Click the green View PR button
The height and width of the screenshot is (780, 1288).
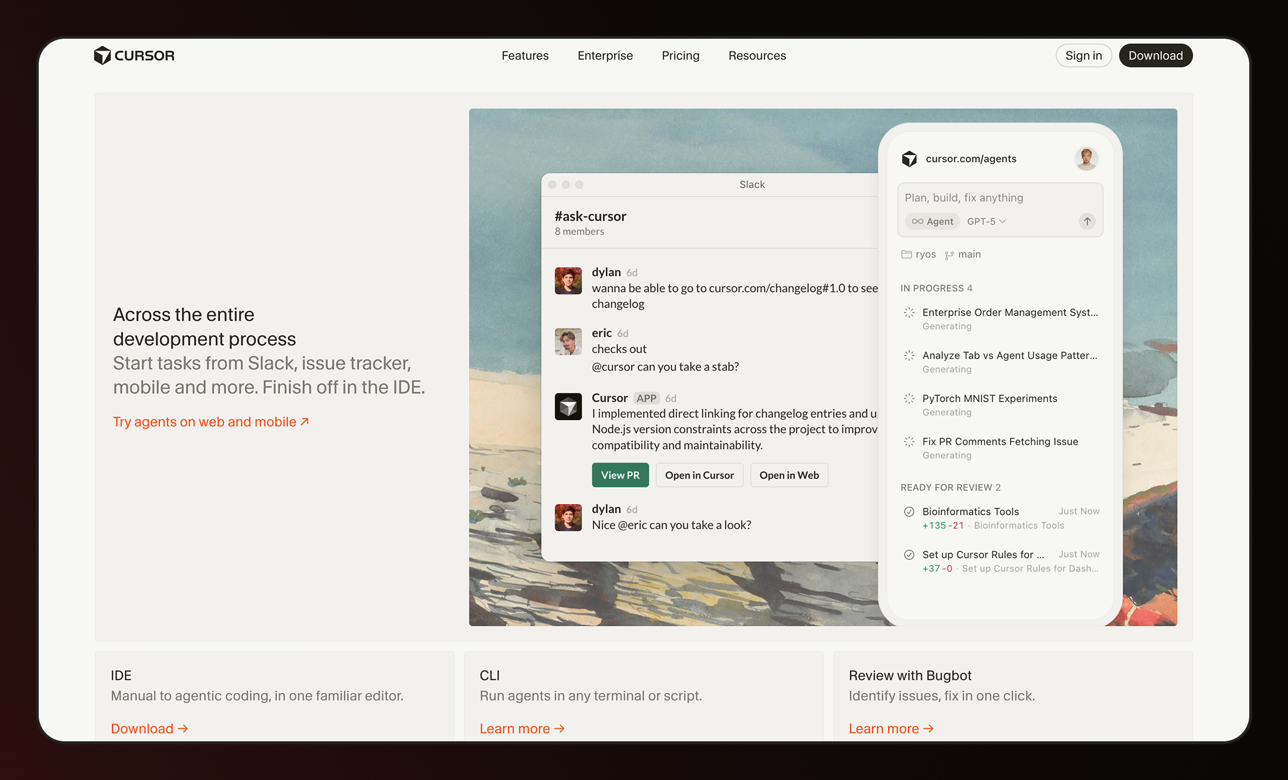point(620,475)
